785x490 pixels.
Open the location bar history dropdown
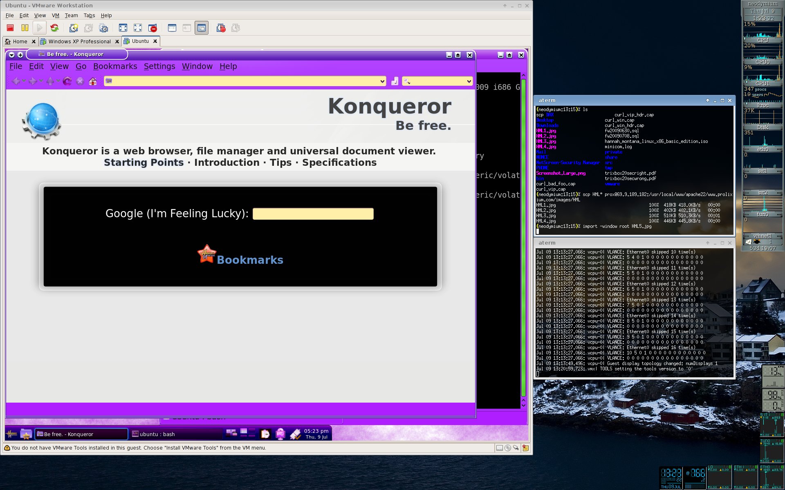click(382, 81)
